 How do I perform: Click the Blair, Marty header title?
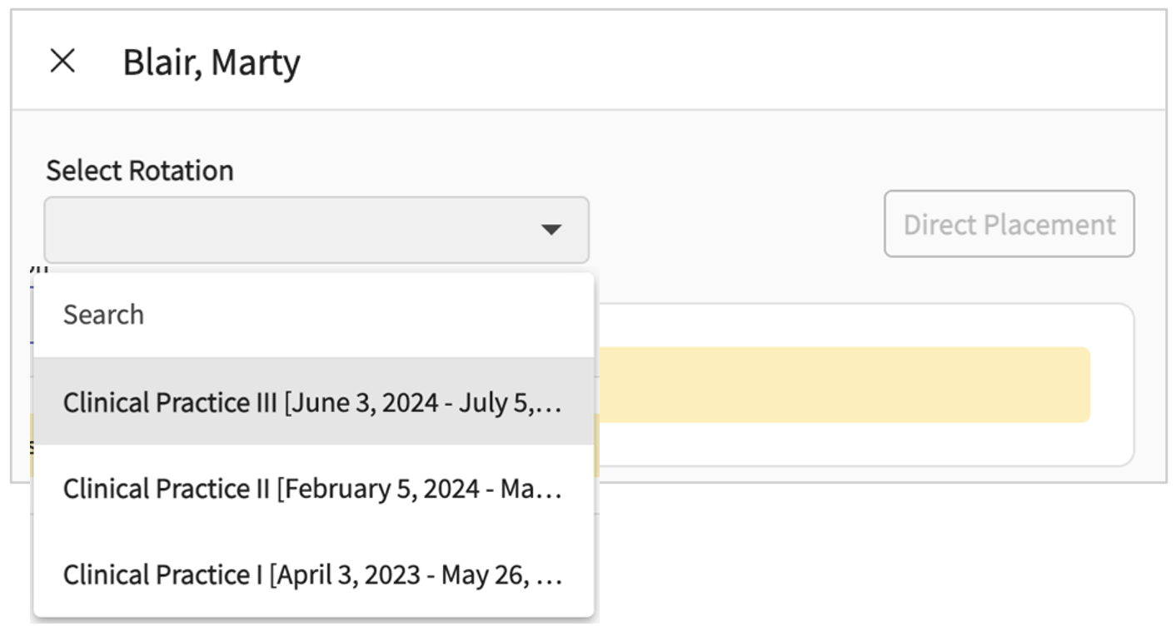[x=212, y=62]
